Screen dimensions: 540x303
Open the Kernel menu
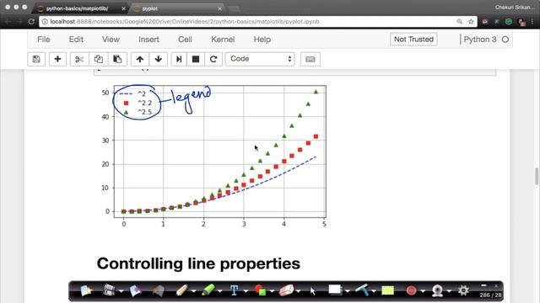click(x=223, y=40)
